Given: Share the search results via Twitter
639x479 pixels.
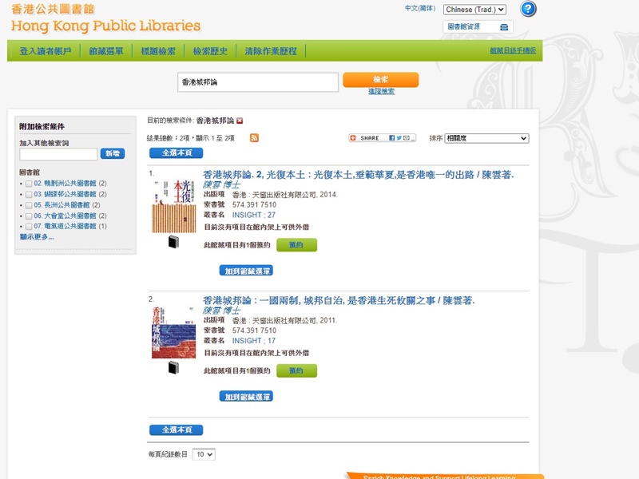Looking at the screenshot, I should pos(399,138).
